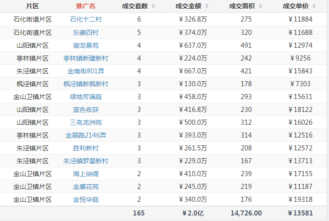The height and width of the screenshot is (221, 329).
Task: Sort by 成交套数 column arrow icon
Action: point(153,6)
